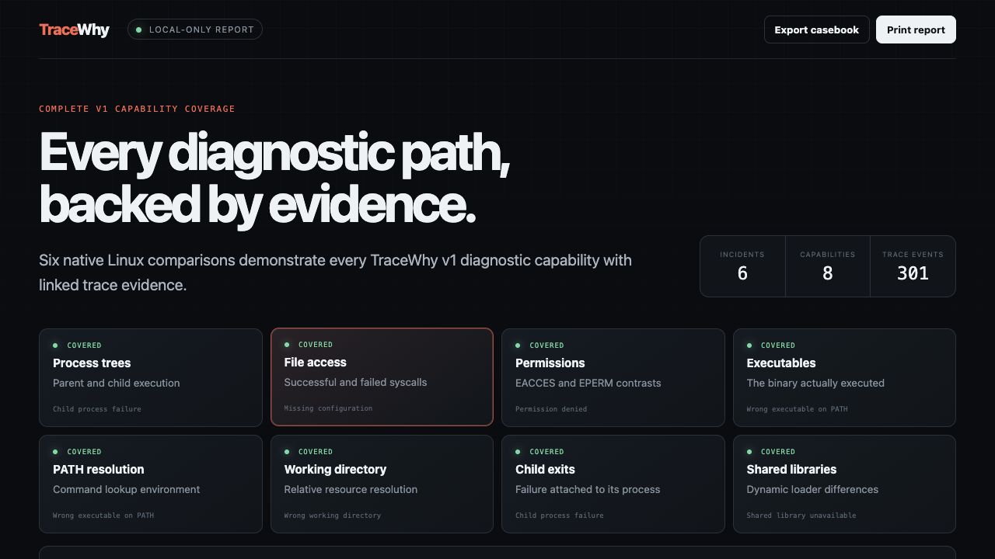995x559 pixels.
Task: Print the report
Action: click(916, 30)
